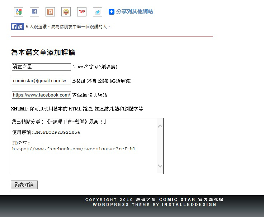Click the Plurk share icon
This screenshot has height=217, width=264.
[50, 12]
